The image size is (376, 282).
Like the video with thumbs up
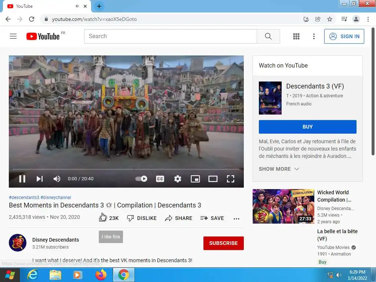tap(109, 218)
